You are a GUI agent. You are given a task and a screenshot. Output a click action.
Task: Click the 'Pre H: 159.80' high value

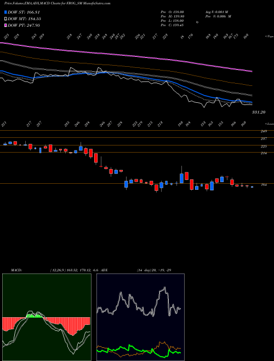click(172, 16)
